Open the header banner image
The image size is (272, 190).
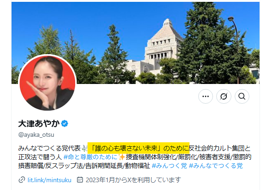[136, 43]
